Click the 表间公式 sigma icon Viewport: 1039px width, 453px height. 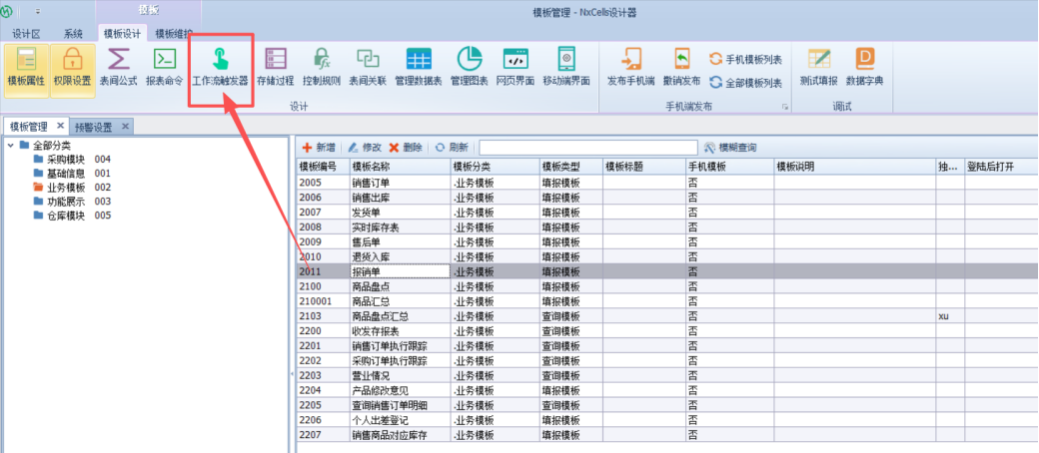[119, 66]
